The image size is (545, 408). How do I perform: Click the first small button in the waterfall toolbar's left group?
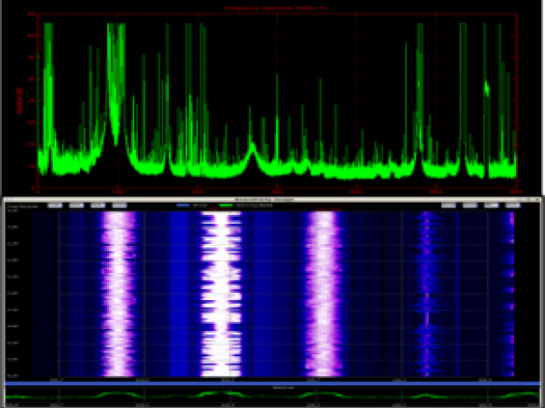click(x=55, y=205)
